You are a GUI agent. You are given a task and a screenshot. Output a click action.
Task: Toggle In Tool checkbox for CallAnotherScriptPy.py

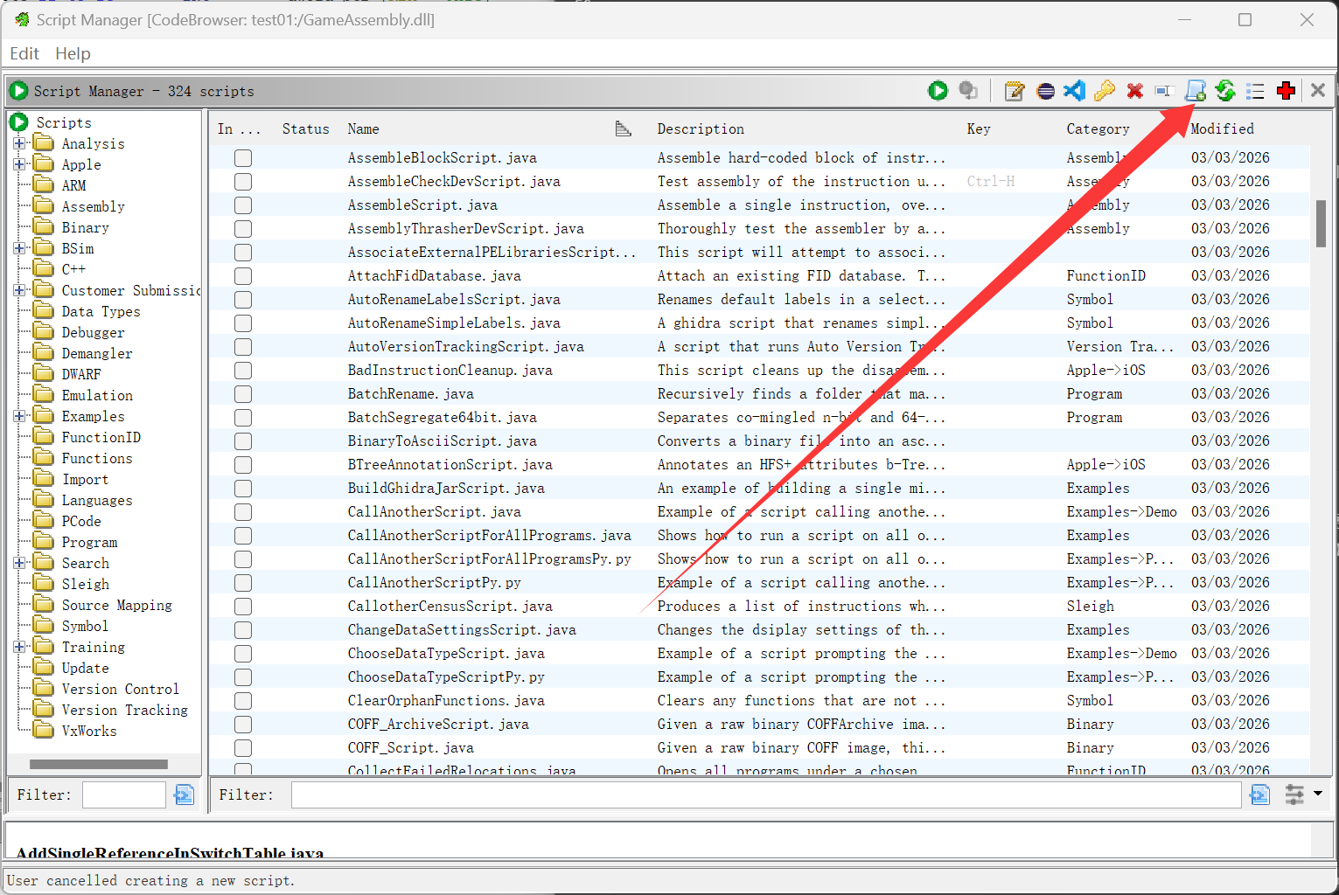pos(243,583)
